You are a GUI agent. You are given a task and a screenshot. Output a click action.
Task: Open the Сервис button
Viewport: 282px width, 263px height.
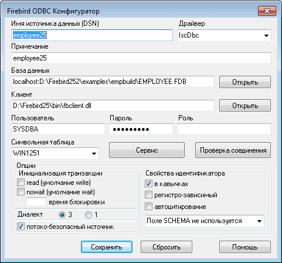tap(147, 150)
